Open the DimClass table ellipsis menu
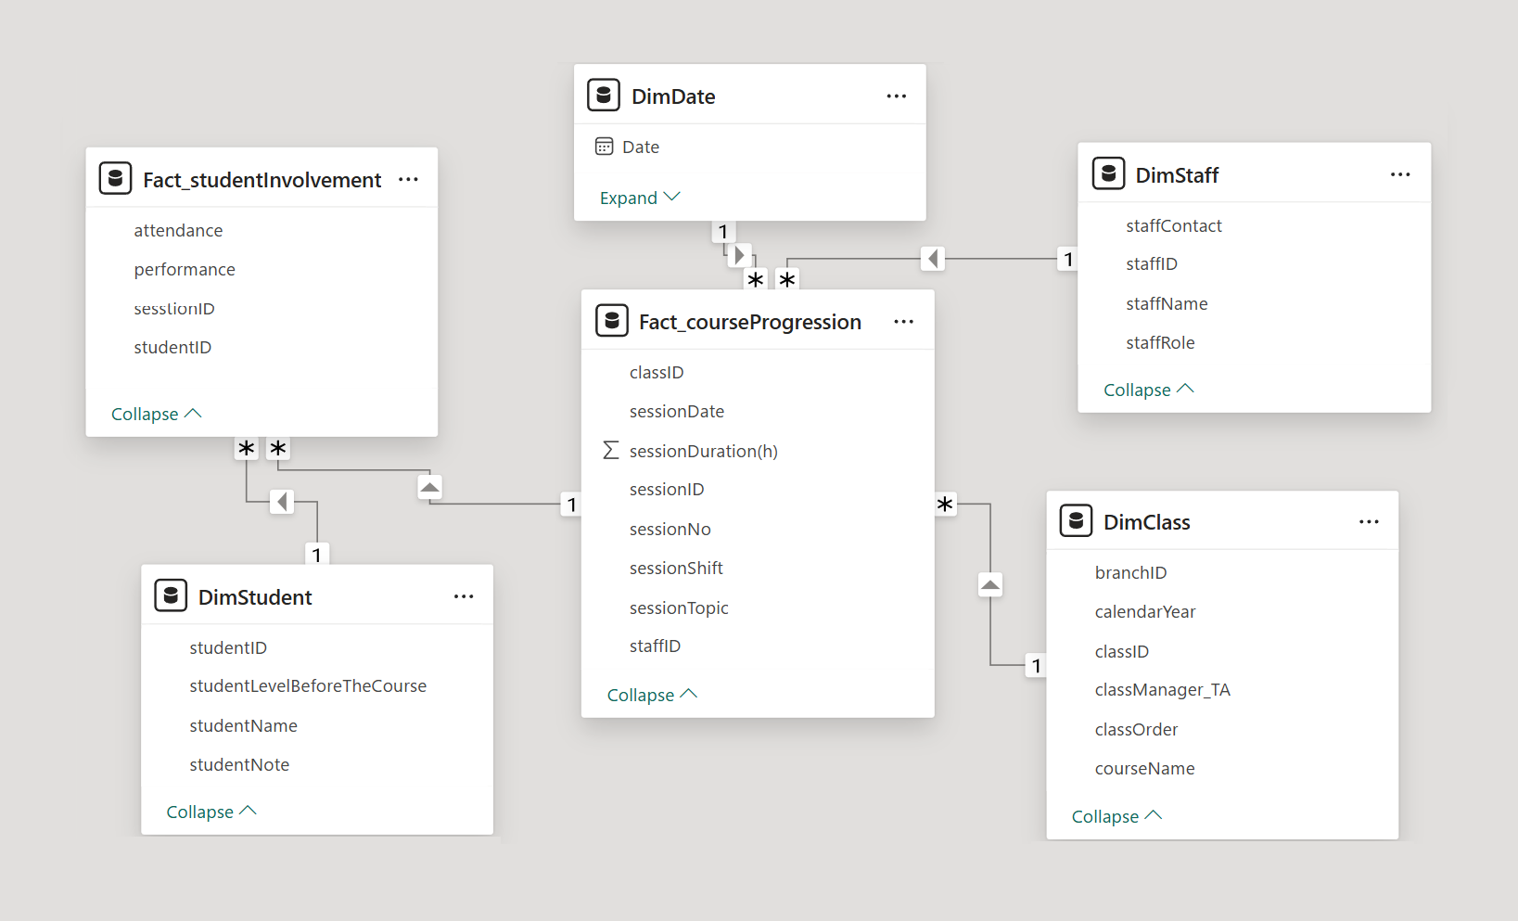1518x921 pixels. 1369,522
